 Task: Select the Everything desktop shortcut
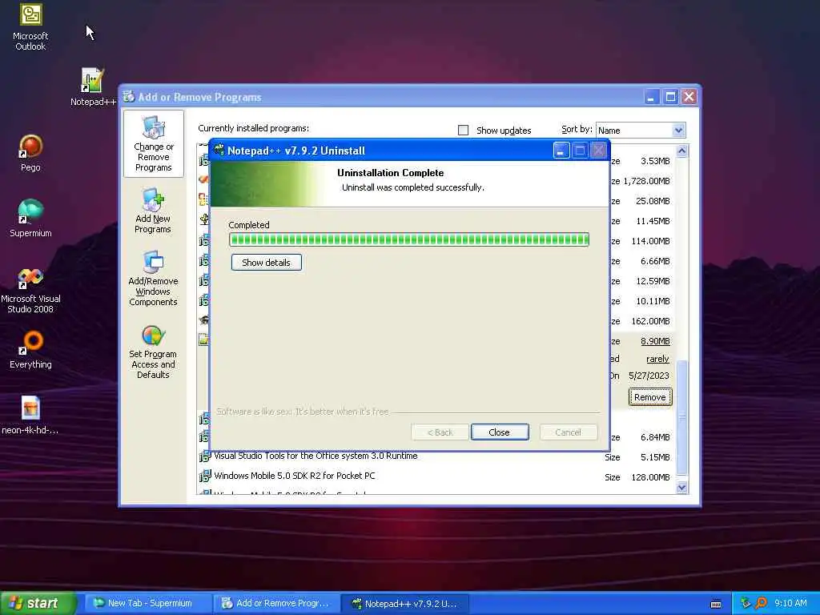[x=30, y=349]
